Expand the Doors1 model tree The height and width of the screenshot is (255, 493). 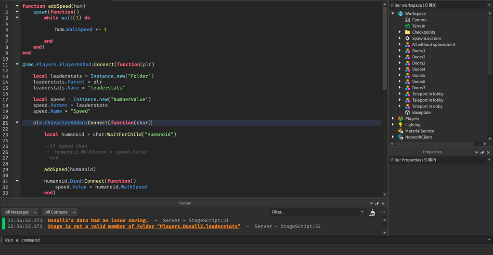coord(400,51)
